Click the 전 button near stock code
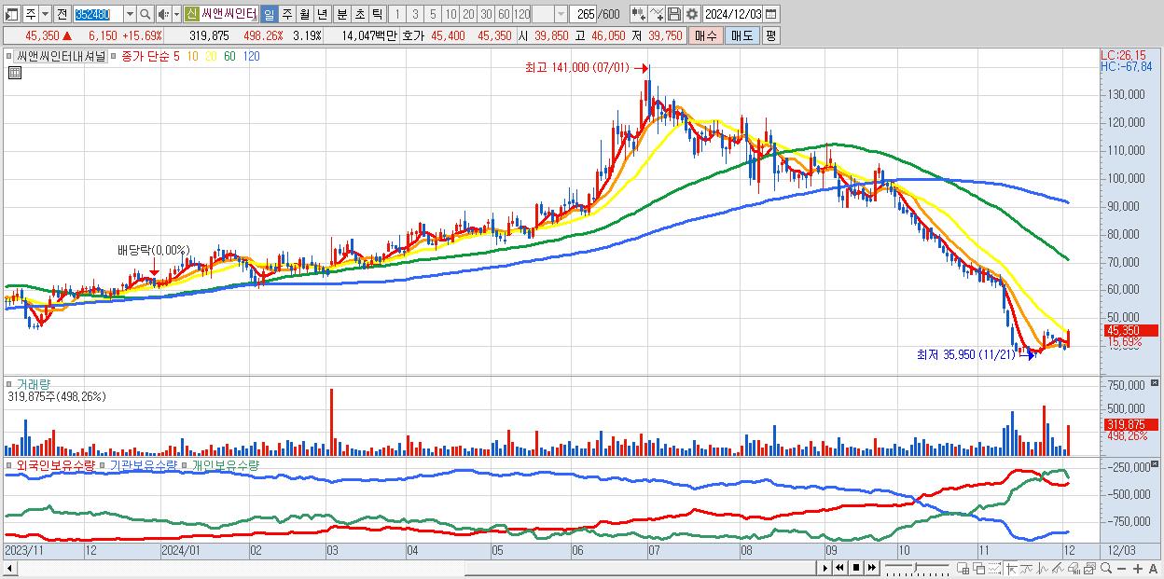 [x=62, y=15]
